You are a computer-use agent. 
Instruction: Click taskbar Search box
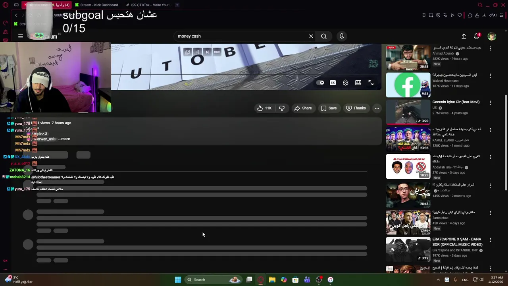tap(214, 280)
